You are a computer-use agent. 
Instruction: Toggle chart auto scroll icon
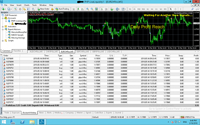point(102,9)
